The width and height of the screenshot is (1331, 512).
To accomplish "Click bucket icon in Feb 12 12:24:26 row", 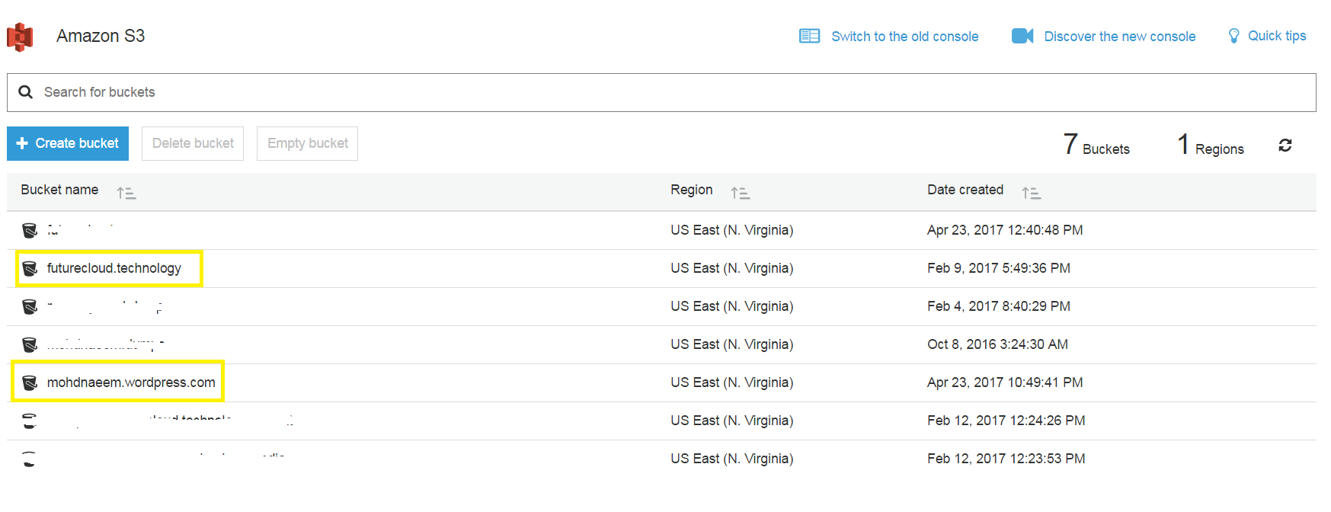I will coord(30,421).
